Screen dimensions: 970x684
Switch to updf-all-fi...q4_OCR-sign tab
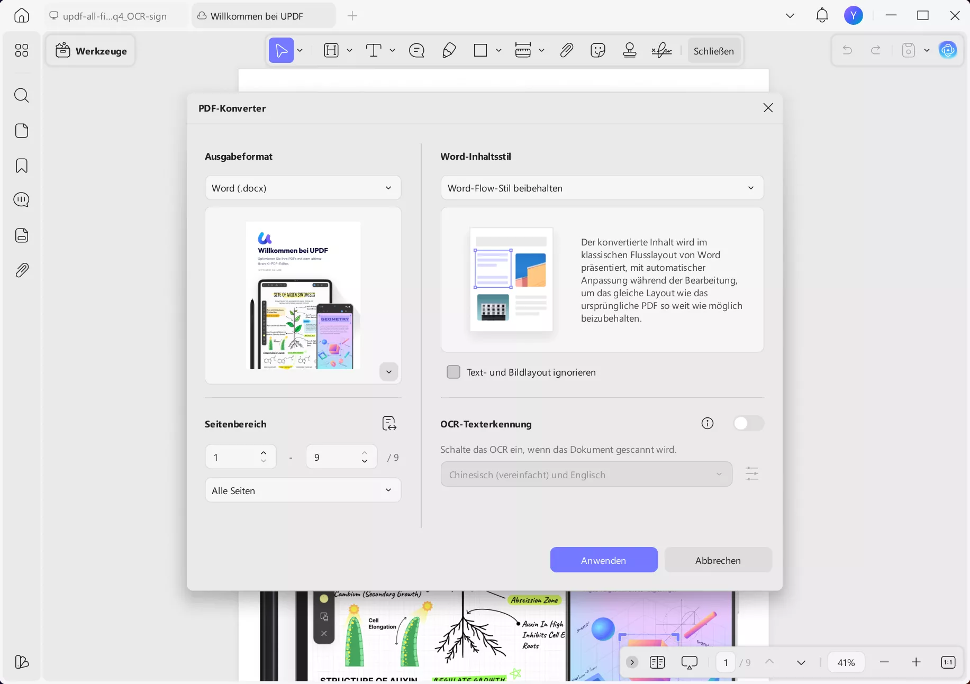click(115, 16)
